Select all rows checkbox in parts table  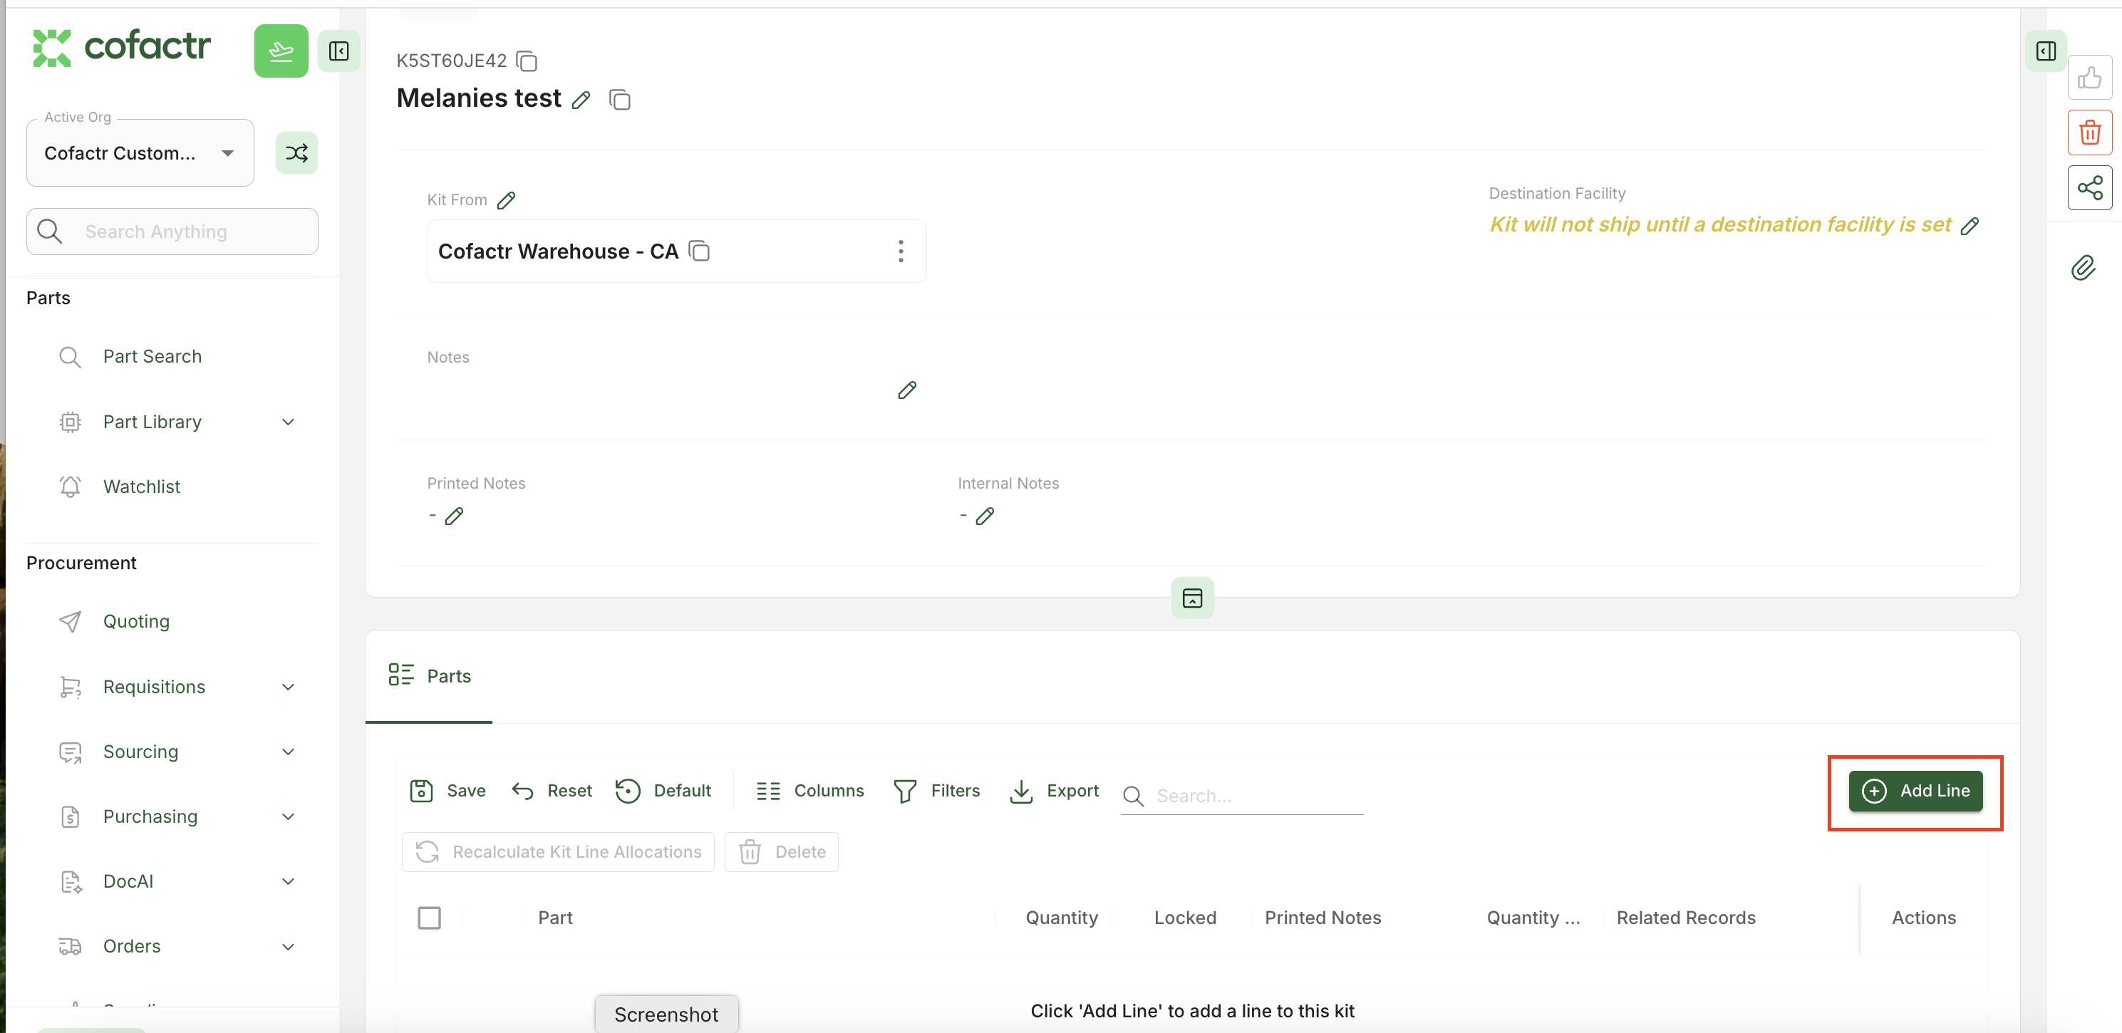[429, 918]
